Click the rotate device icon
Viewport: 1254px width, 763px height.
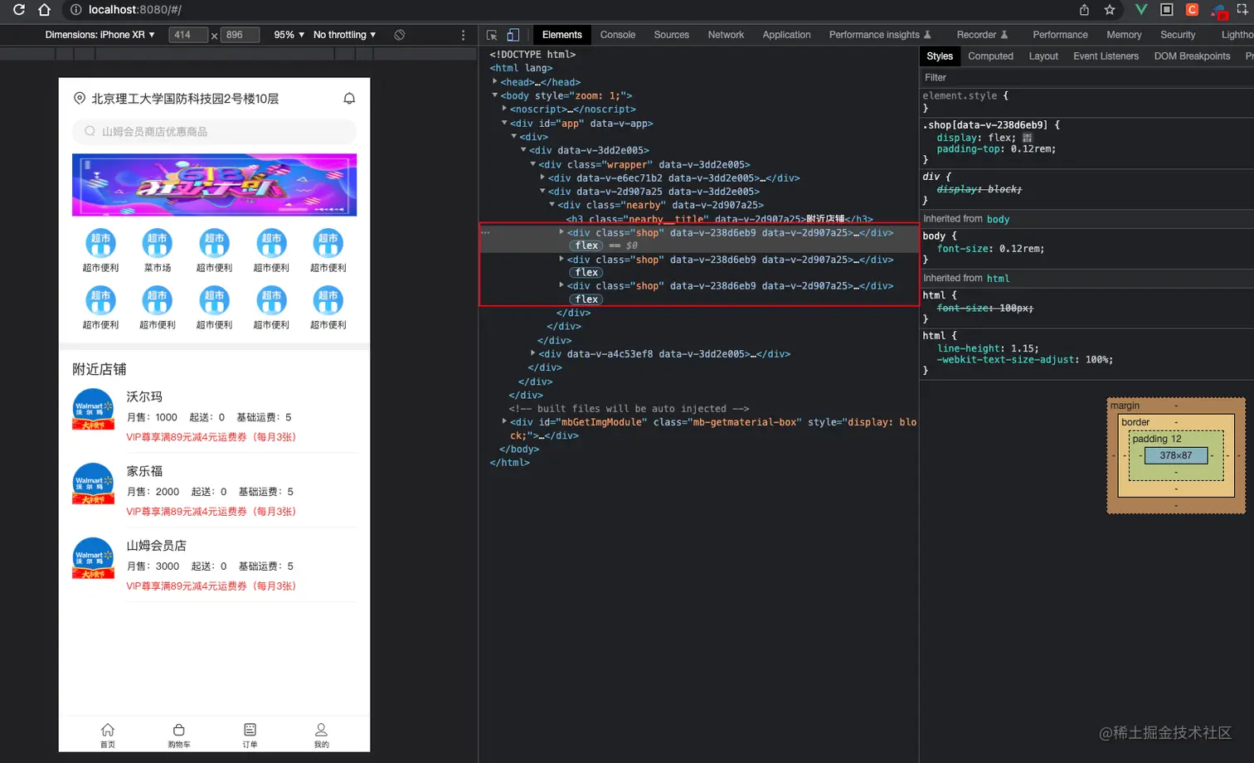400,35
